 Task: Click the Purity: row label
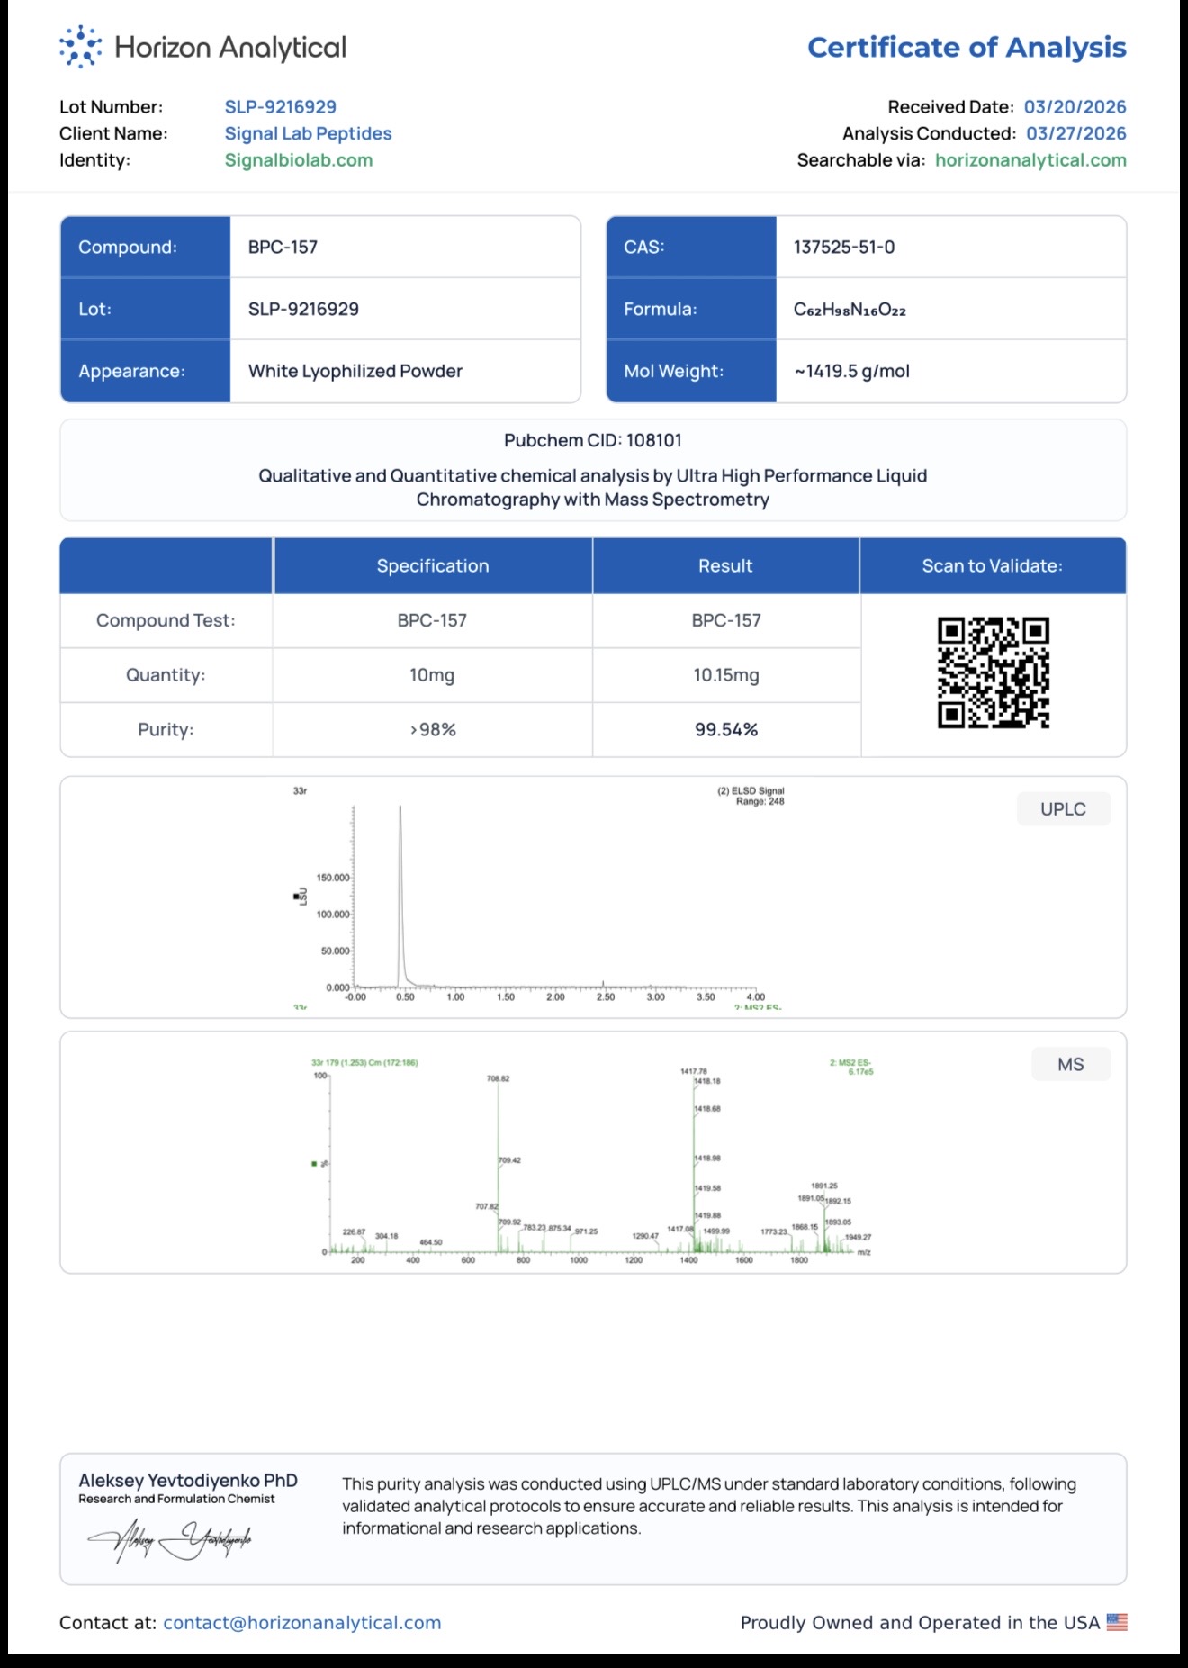[x=166, y=729]
